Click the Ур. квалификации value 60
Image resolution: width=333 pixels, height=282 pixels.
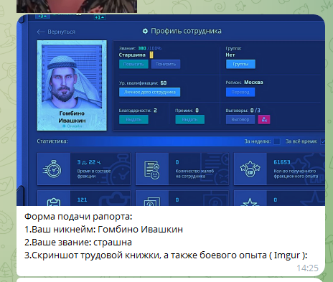[x=164, y=83]
